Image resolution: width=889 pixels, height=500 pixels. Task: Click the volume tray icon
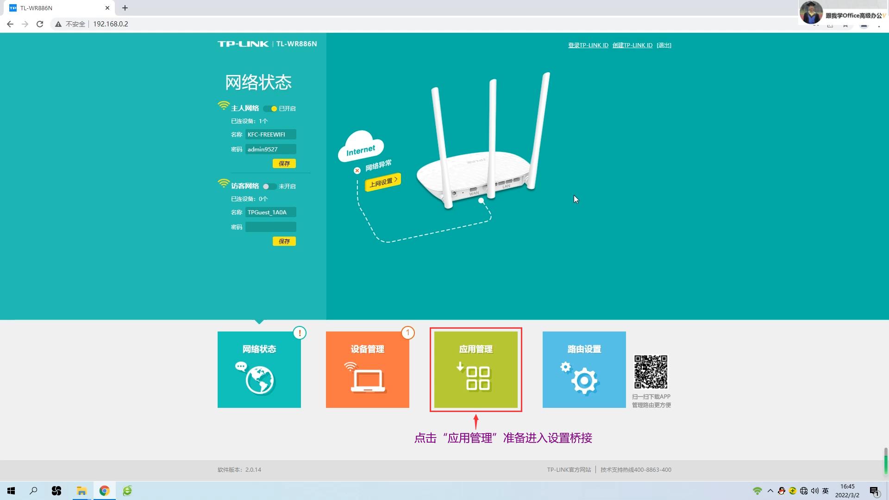(815, 491)
